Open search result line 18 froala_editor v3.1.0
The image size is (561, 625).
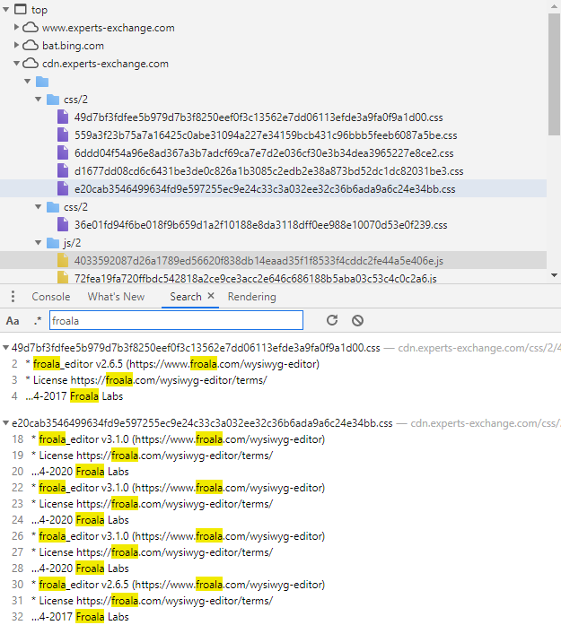click(x=178, y=439)
